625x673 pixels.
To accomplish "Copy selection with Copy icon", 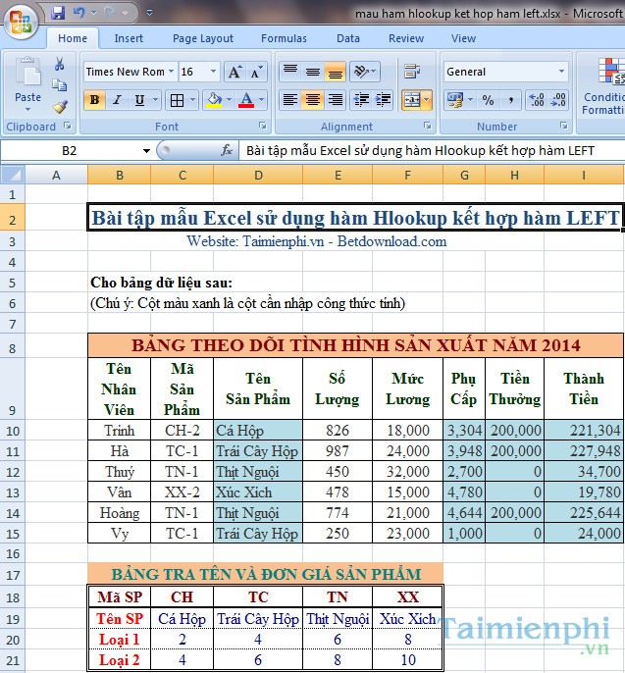I will 59,85.
